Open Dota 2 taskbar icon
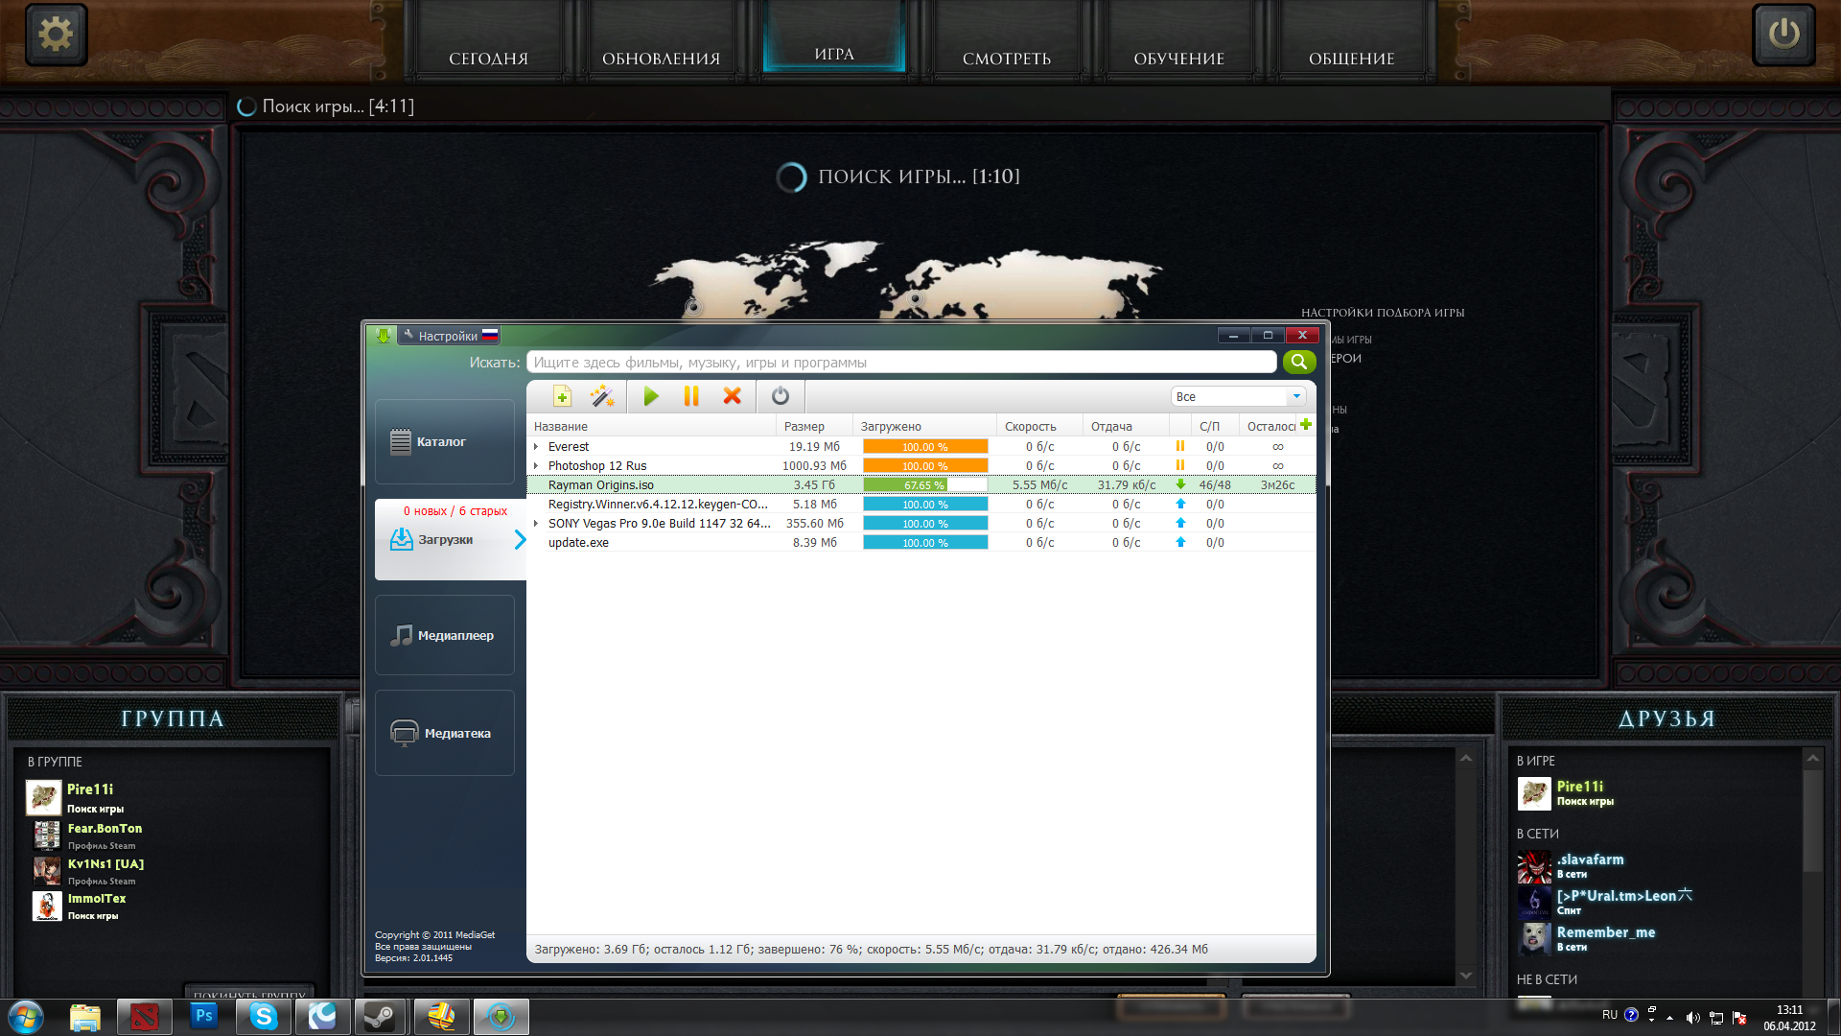1841x1036 pixels. [x=145, y=1017]
